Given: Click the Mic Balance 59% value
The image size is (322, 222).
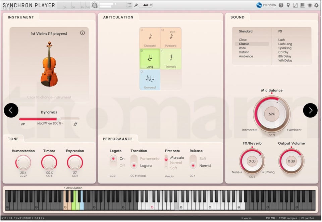Looking at the screenshot, I should coord(272,114).
